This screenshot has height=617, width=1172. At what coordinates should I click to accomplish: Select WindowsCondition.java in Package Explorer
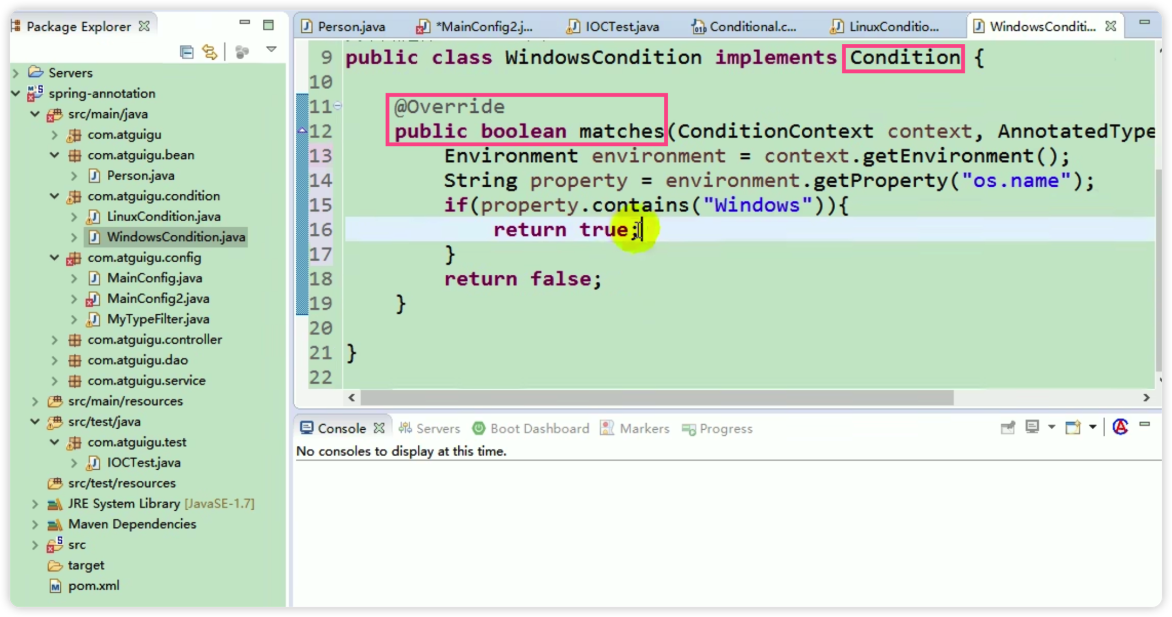click(176, 237)
